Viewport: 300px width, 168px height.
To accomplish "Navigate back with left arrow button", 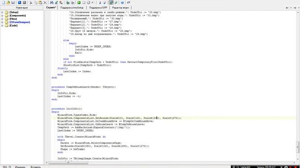I will 287,8.
